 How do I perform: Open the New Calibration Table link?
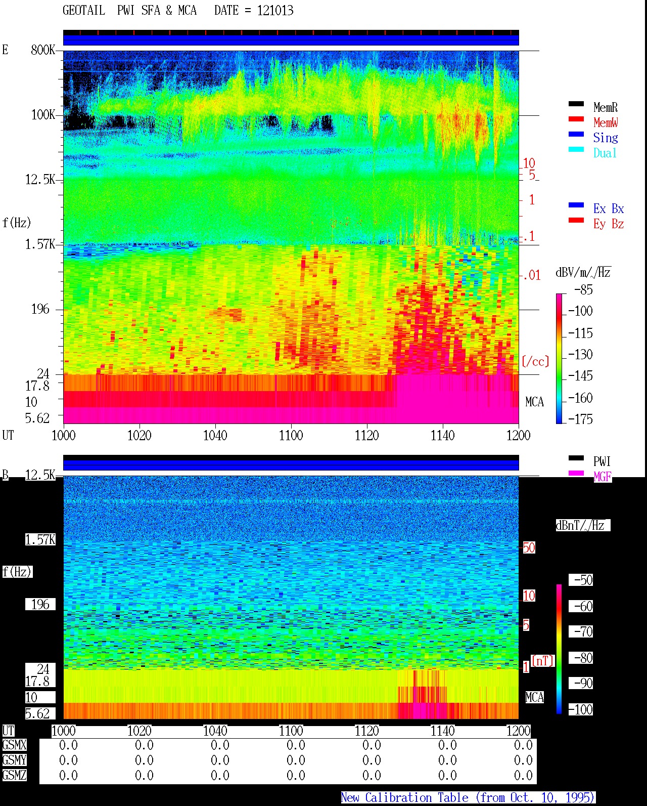(x=468, y=798)
